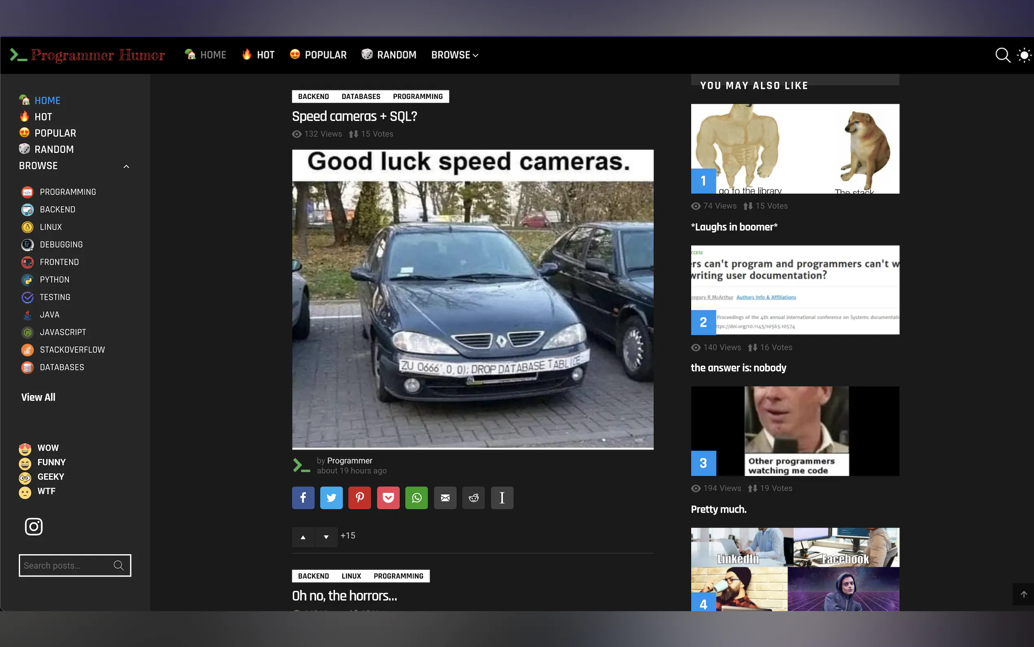Open the Laughs in boomer thumbnail

pyautogui.click(x=795, y=149)
